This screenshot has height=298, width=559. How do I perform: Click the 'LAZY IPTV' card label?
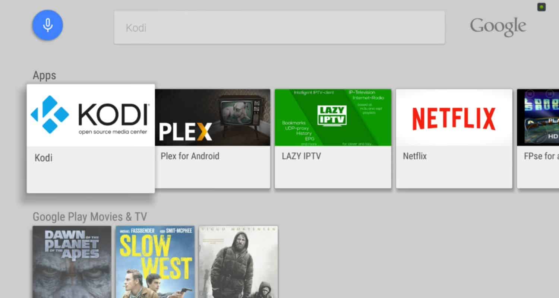[301, 156]
